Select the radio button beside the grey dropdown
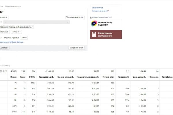Screen dimensions: 173x115 pos(1,22)
